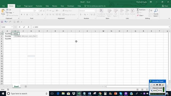Expand the Name Box dropdown showing SUM

pyautogui.click(x=12, y=27)
